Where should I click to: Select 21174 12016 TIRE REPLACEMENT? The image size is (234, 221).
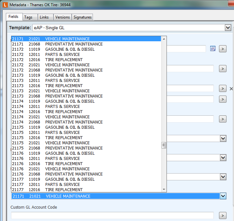coord(86,111)
